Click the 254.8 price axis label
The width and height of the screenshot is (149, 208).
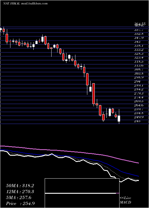[x=139, y=113]
